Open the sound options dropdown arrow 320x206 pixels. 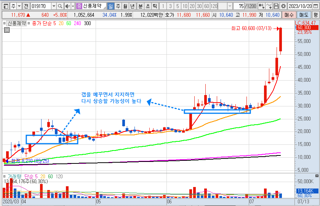point(73,6)
